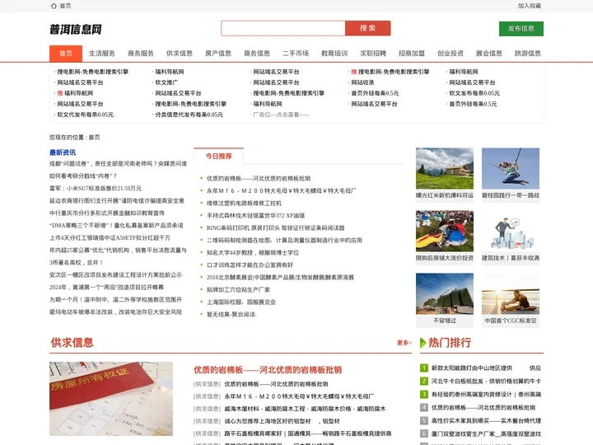Image resolution: width=593 pixels, height=445 pixels.
Task: Click the green building thumbnail 不容错过
Action: click(445, 293)
